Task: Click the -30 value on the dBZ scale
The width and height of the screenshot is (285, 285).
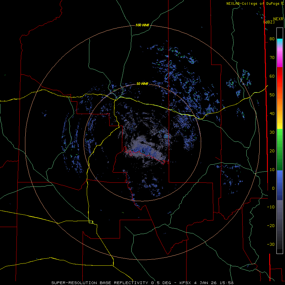Action: (x=271, y=244)
